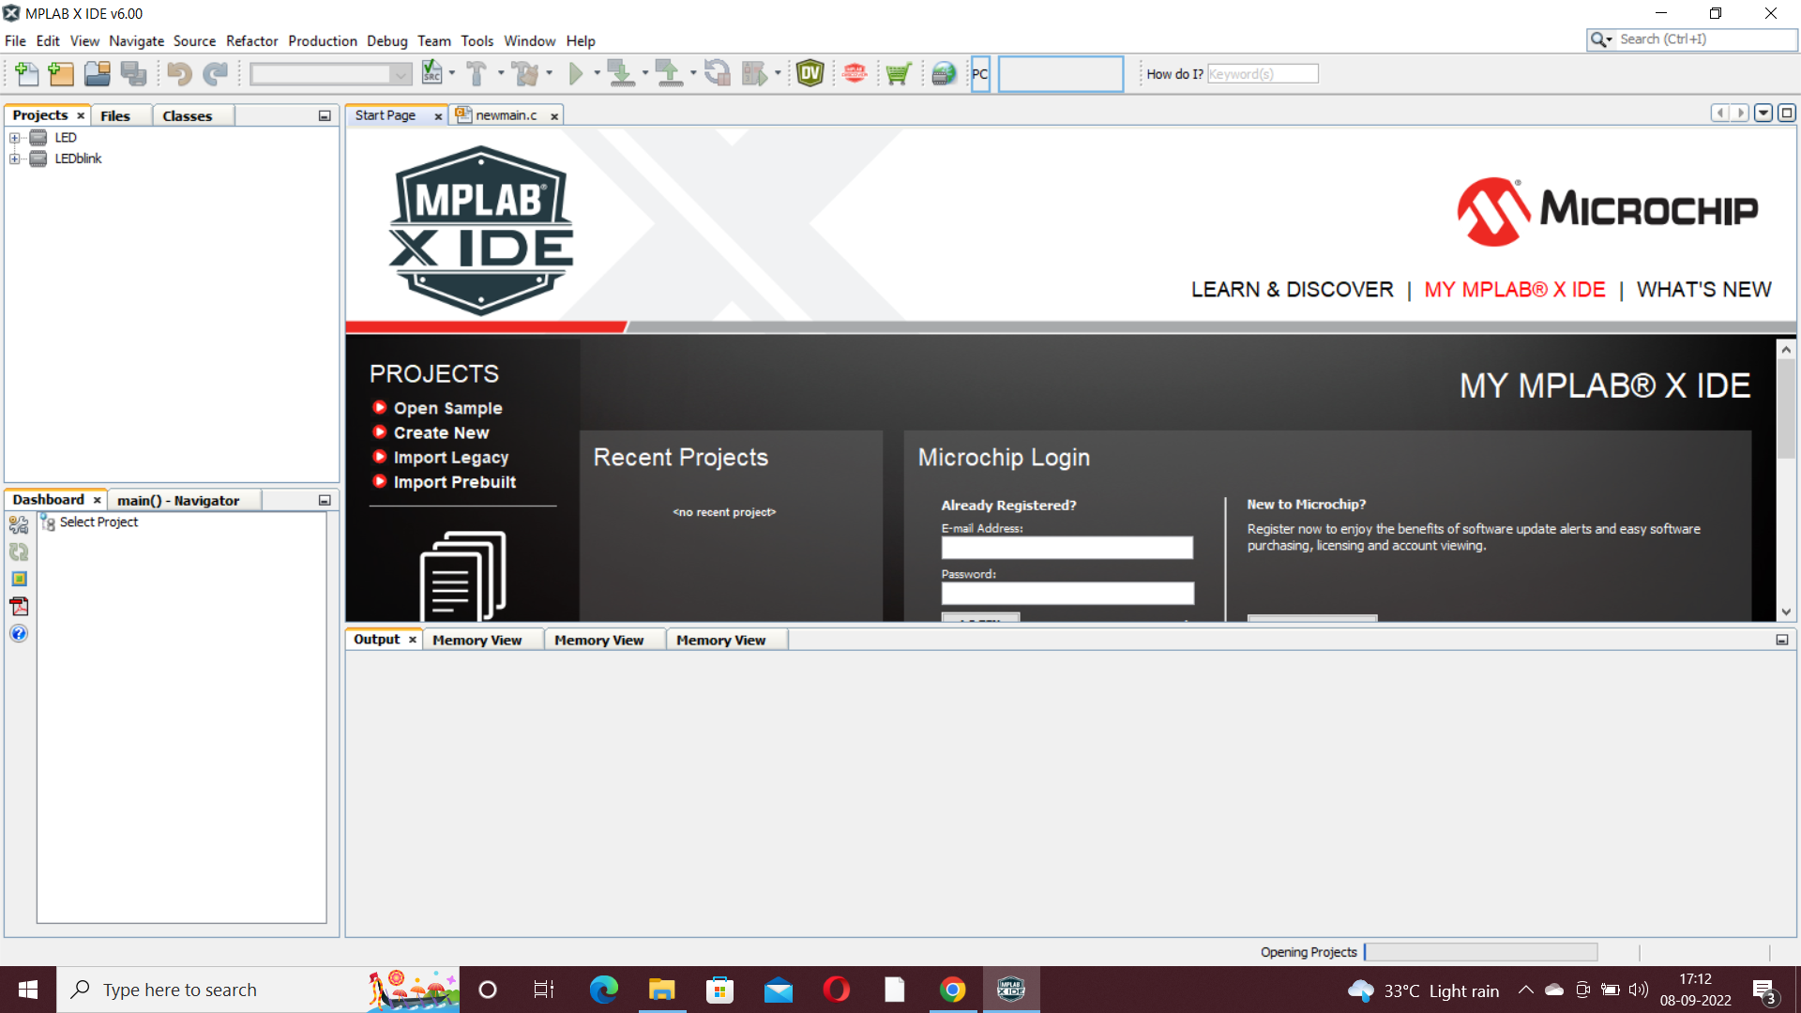Click the New File toolbar icon

click(x=27, y=73)
